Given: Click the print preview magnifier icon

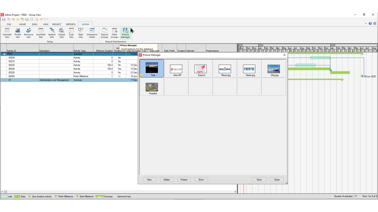Looking at the screenshot, I should [x=37, y=19].
